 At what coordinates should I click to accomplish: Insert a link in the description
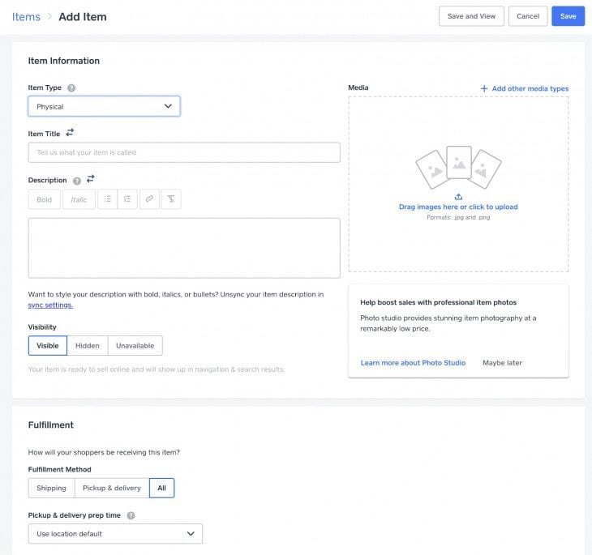(x=149, y=199)
